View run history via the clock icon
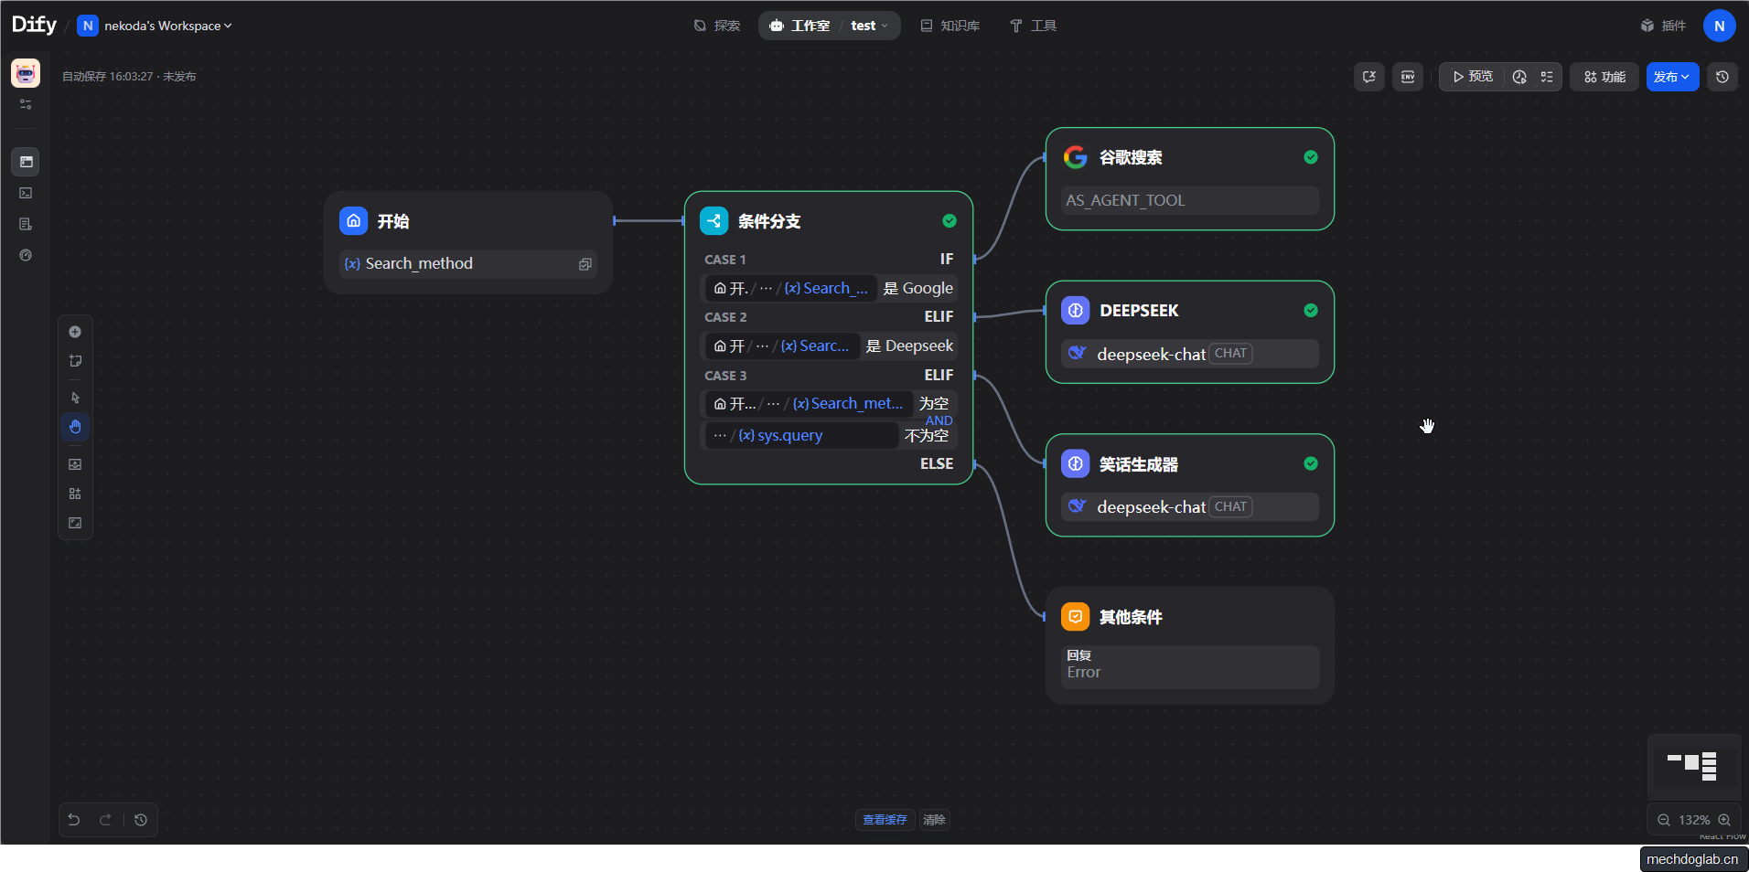 tap(1520, 77)
